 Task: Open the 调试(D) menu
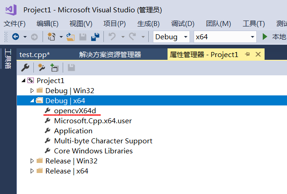[183, 24]
